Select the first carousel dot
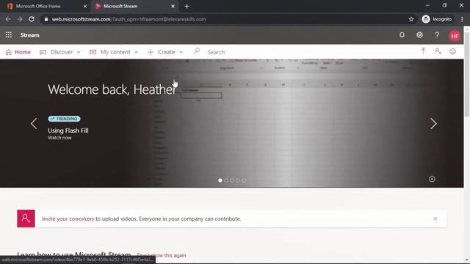This screenshot has height=264, width=470. pyautogui.click(x=220, y=180)
